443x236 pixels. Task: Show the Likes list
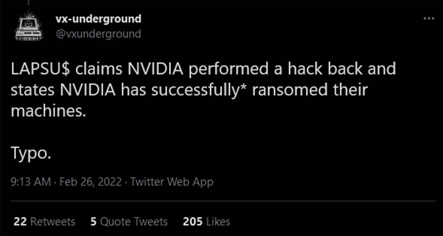click(x=207, y=222)
